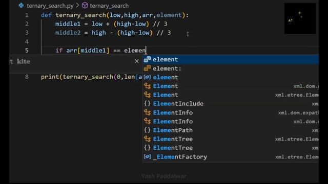This screenshot has width=328, height=184.
Task: Select the ElementTree module suggestion with braces icon
Action: 231,148
